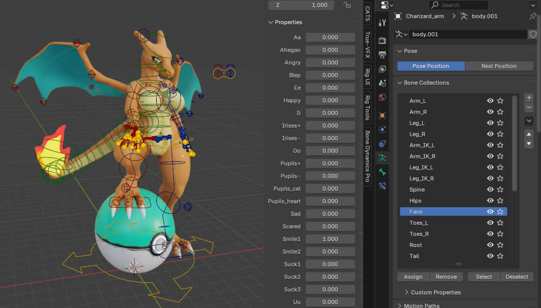Image resolution: width=541 pixels, height=308 pixels.
Task: Collapse the Bone Collections panel
Action: (400, 83)
